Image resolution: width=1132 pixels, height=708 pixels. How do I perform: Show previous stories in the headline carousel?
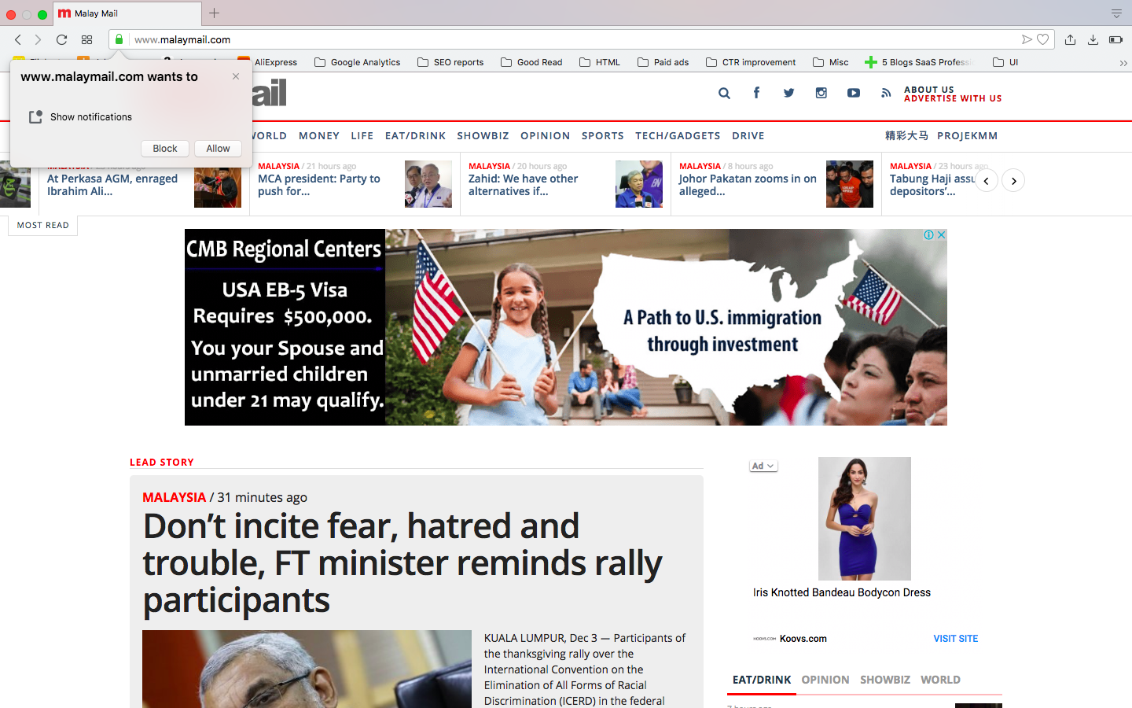[x=987, y=181]
